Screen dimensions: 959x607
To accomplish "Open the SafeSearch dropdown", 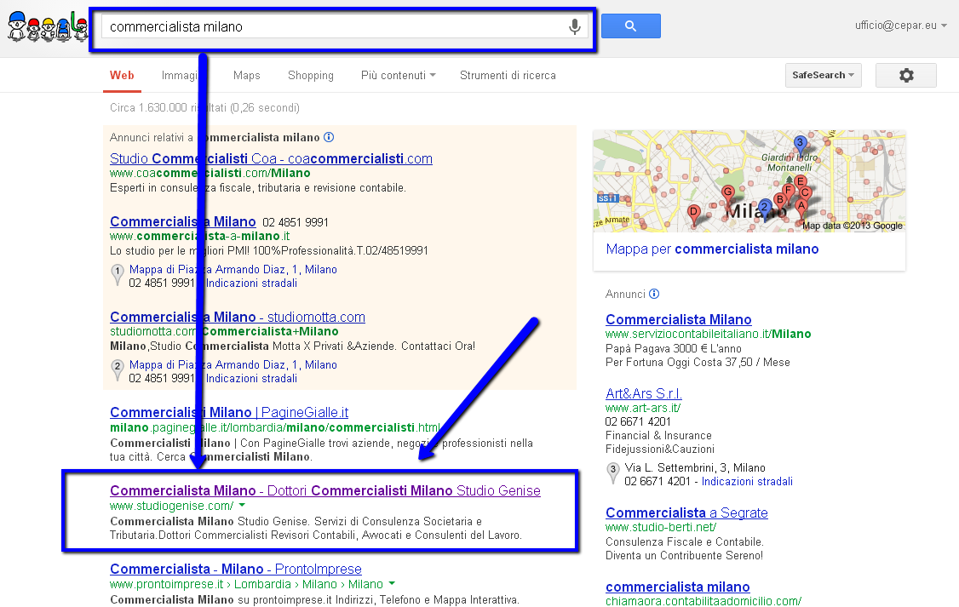I will click(x=824, y=75).
